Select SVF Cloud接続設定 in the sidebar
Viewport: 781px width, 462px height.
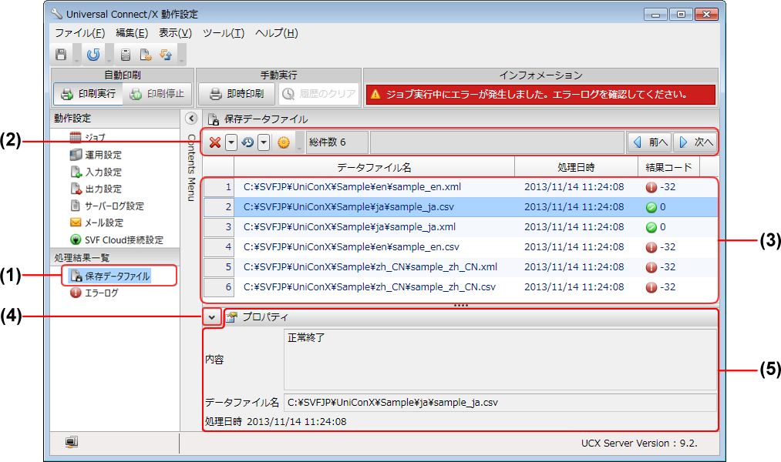(x=116, y=239)
